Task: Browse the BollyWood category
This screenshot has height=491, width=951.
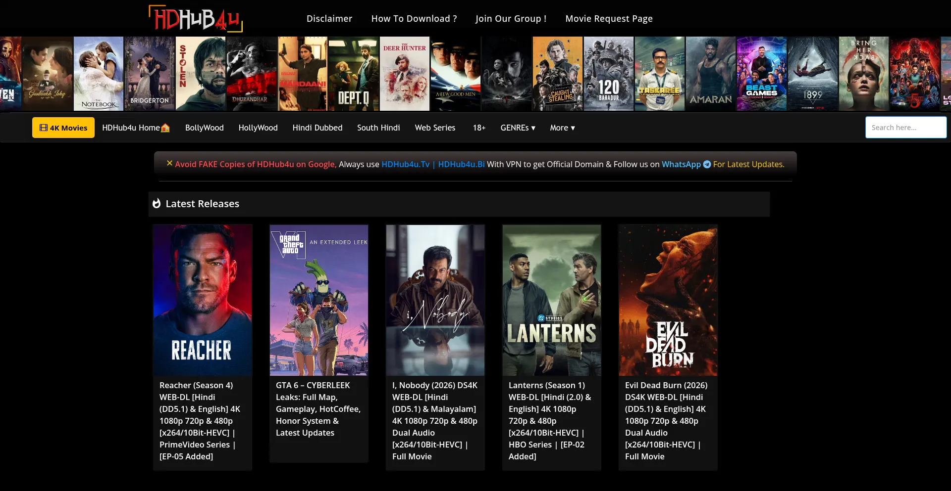Action: click(x=205, y=128)
